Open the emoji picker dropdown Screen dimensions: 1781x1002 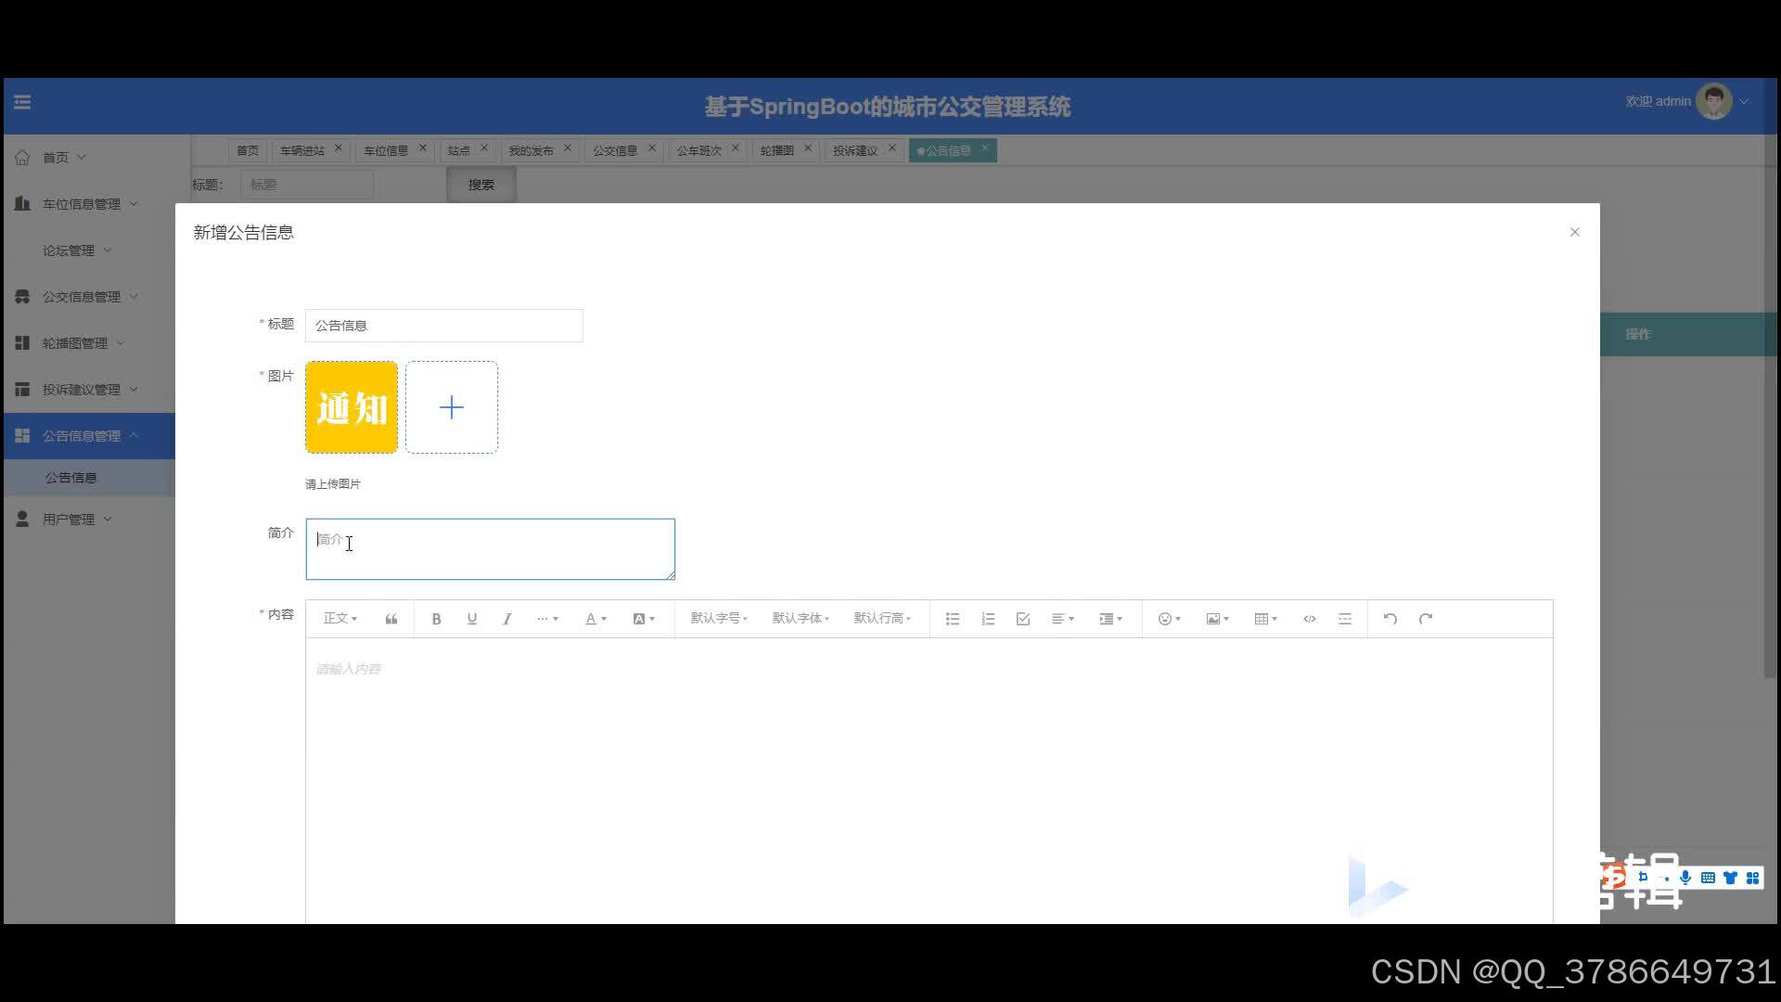tap(1168, 619)
